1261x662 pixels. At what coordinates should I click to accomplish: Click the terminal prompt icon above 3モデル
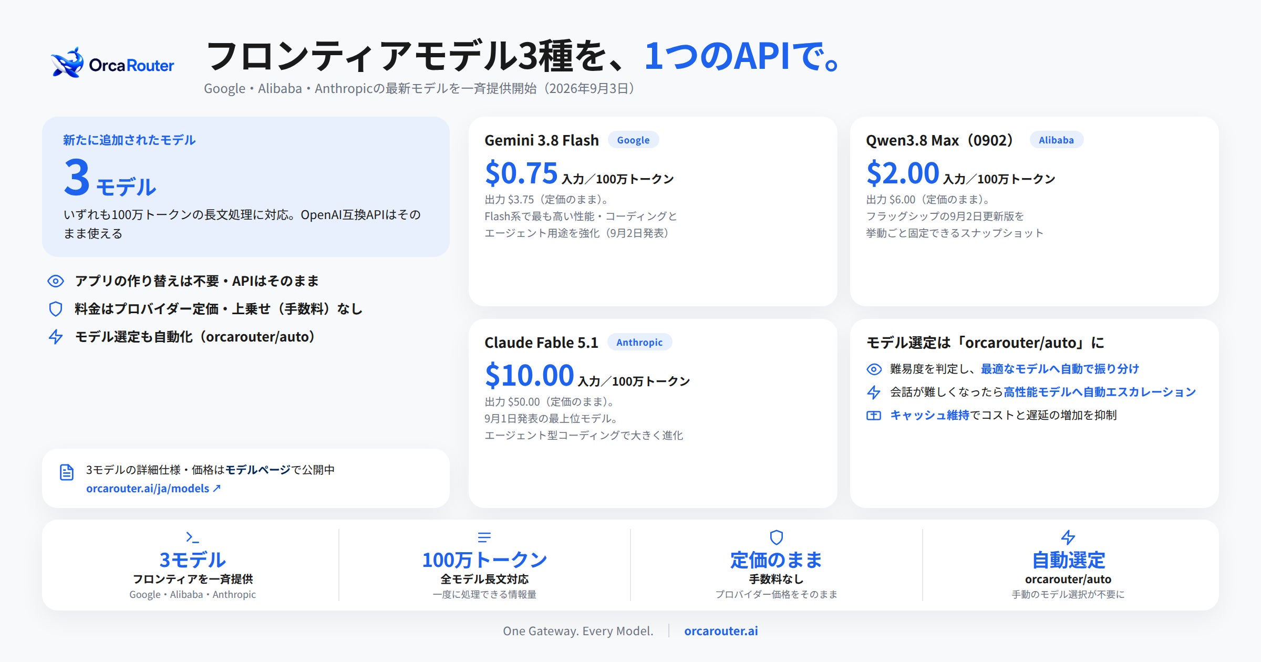tap(192, 537)
